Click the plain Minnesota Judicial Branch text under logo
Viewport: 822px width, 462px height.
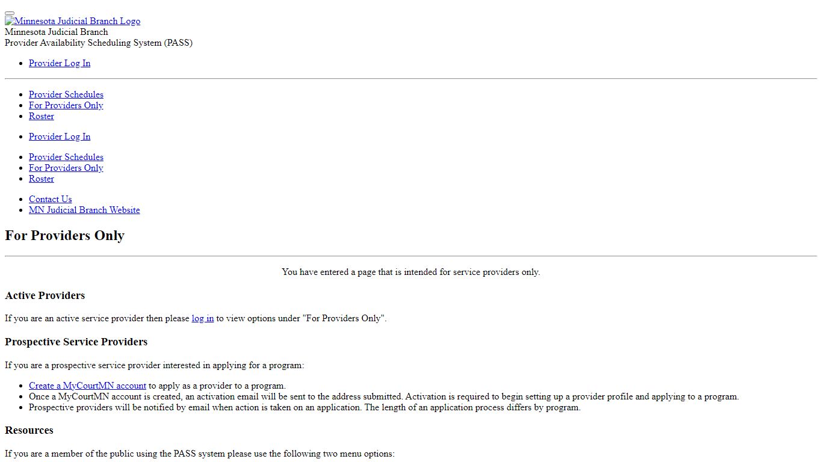pyautogui.click(x=57, y=32)
